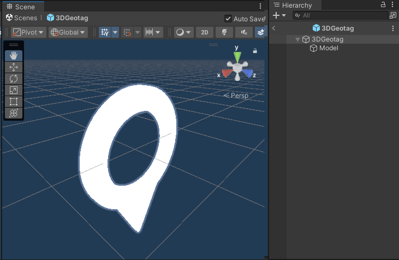Click the green Y axis gizmo cone

click(x=237, y=57)
